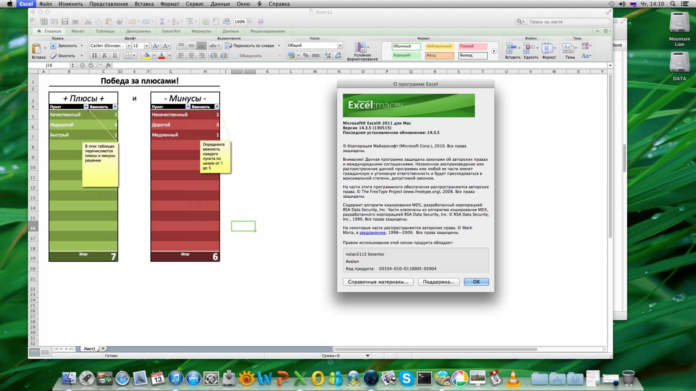Apply the Нейтральный cell style swatch

tap(439, 46)
